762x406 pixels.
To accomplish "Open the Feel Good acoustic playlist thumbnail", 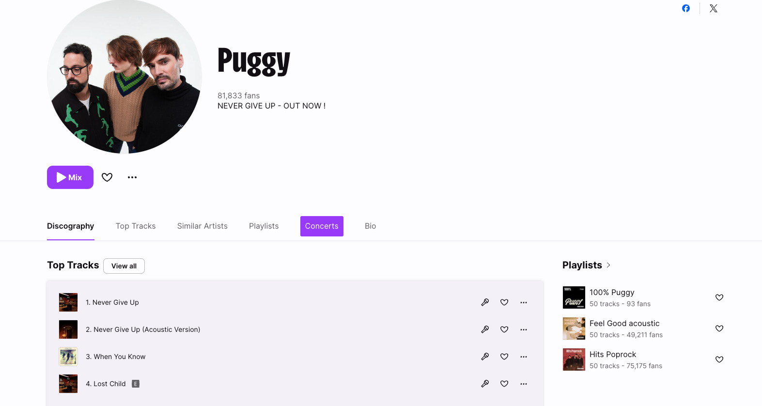I will (x=574, y=328).
